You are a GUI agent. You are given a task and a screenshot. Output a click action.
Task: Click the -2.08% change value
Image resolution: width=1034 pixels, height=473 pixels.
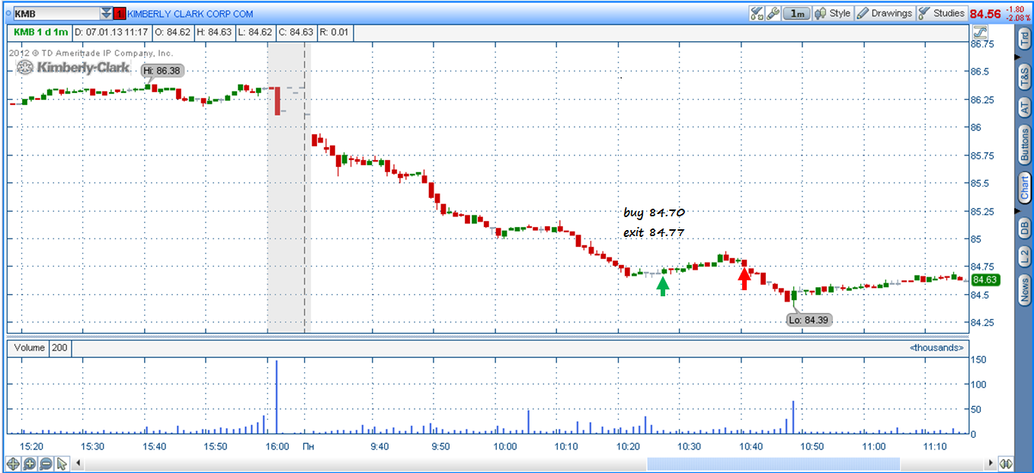1018,18
